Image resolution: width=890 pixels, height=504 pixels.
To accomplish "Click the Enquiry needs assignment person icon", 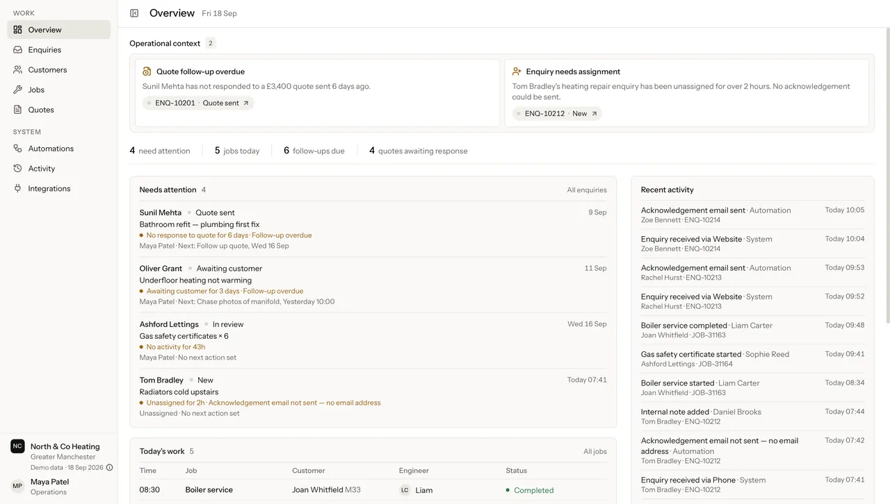I will pos(517,72).
